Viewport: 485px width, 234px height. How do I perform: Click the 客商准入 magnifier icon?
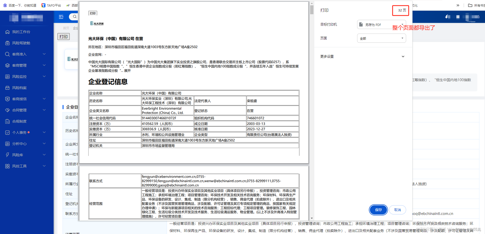coord(7,54)
